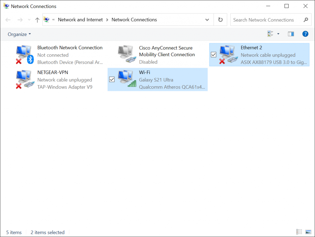The height and width of the screenshot is (237, 315).
Task: Switch to details view in status bar
Action: [x=299, y=232]
